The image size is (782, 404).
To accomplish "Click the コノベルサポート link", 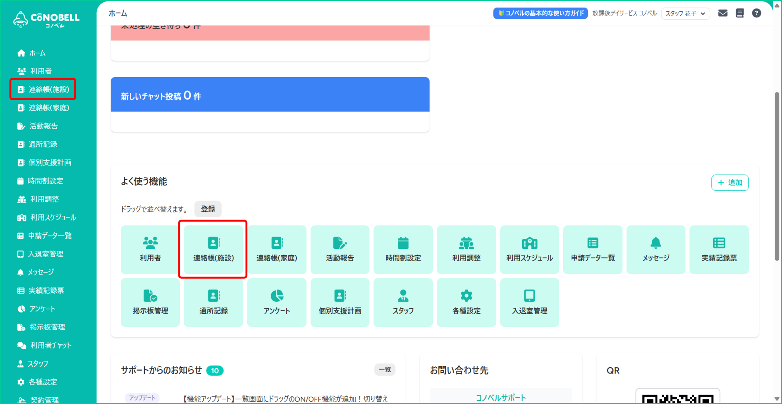I will 501,398.
